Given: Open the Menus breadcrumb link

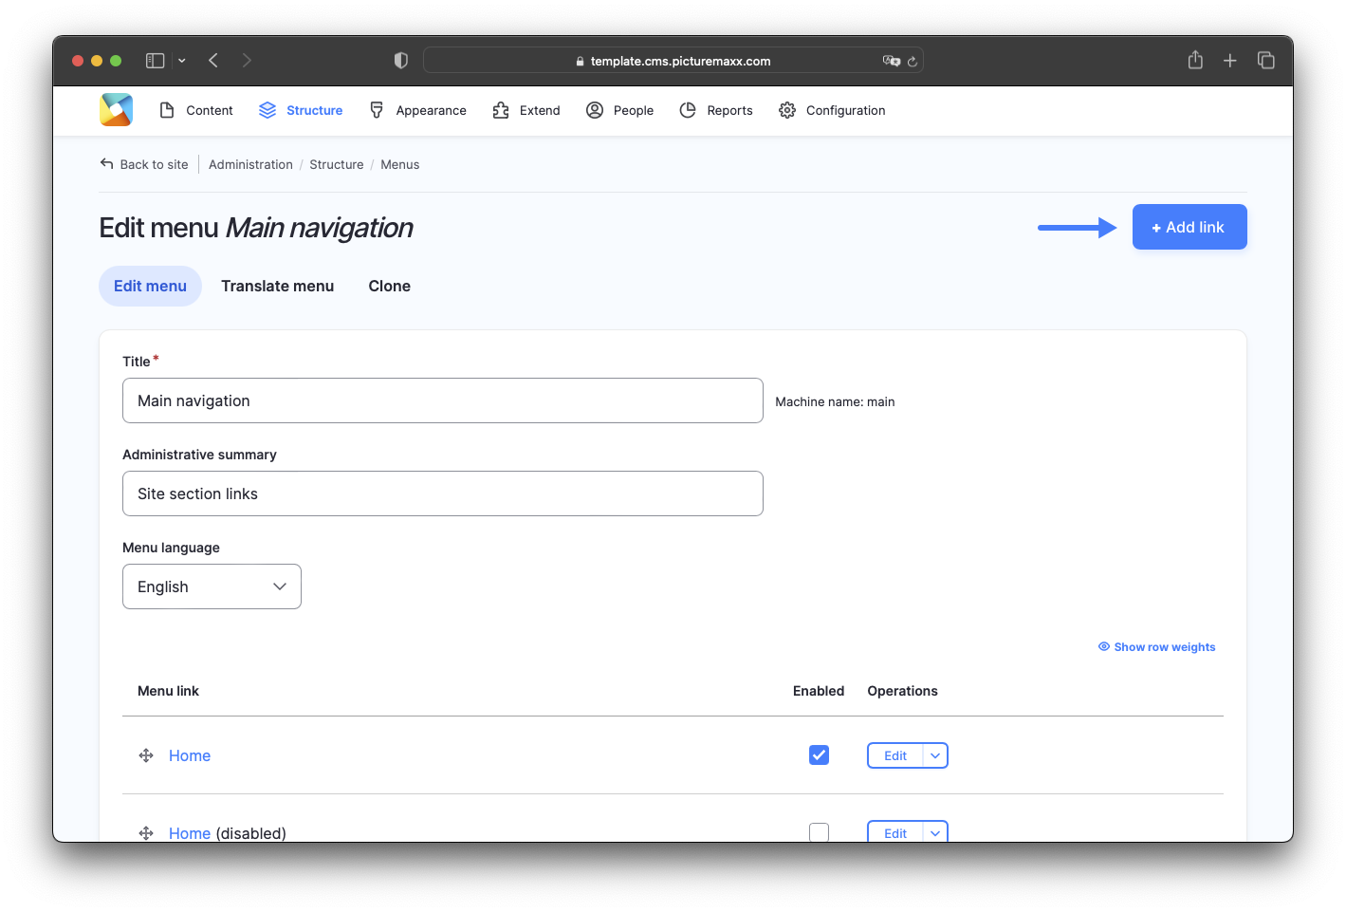Looking at the screenshot, I should [x=400, y=164].
